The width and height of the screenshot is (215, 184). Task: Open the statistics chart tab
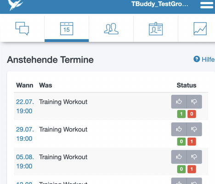pos(200,29)
